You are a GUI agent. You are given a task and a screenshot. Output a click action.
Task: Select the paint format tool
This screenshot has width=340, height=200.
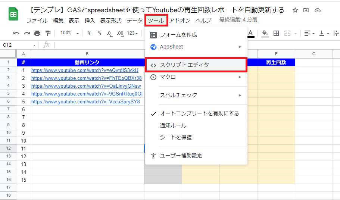tap(48, 33)
